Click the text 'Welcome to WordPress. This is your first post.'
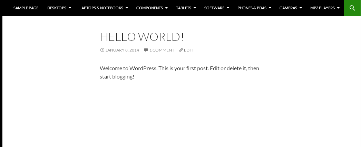 [x=154, y=68]
